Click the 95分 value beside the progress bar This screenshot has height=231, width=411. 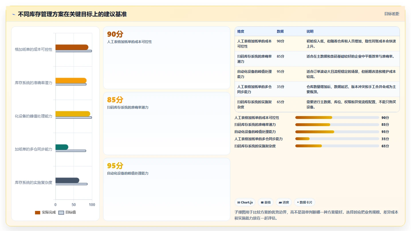coord(385,132)
